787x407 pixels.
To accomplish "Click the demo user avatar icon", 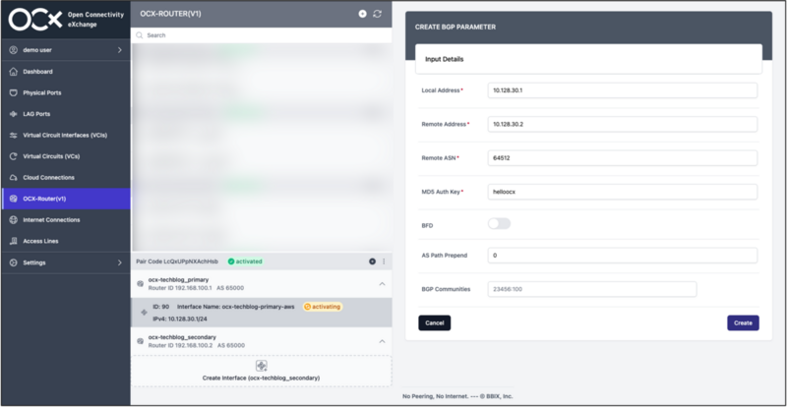I will point(14,50).
